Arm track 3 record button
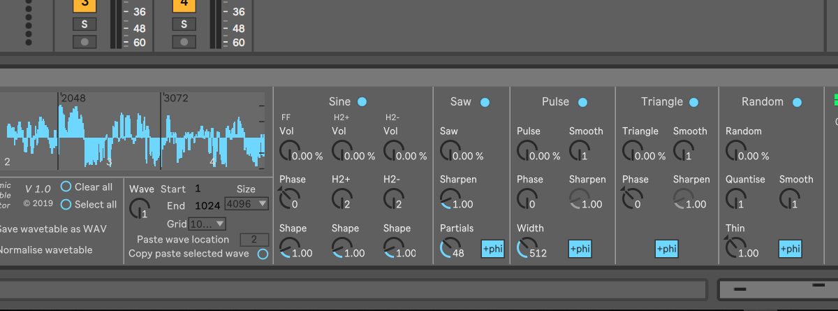 [84, 42]
